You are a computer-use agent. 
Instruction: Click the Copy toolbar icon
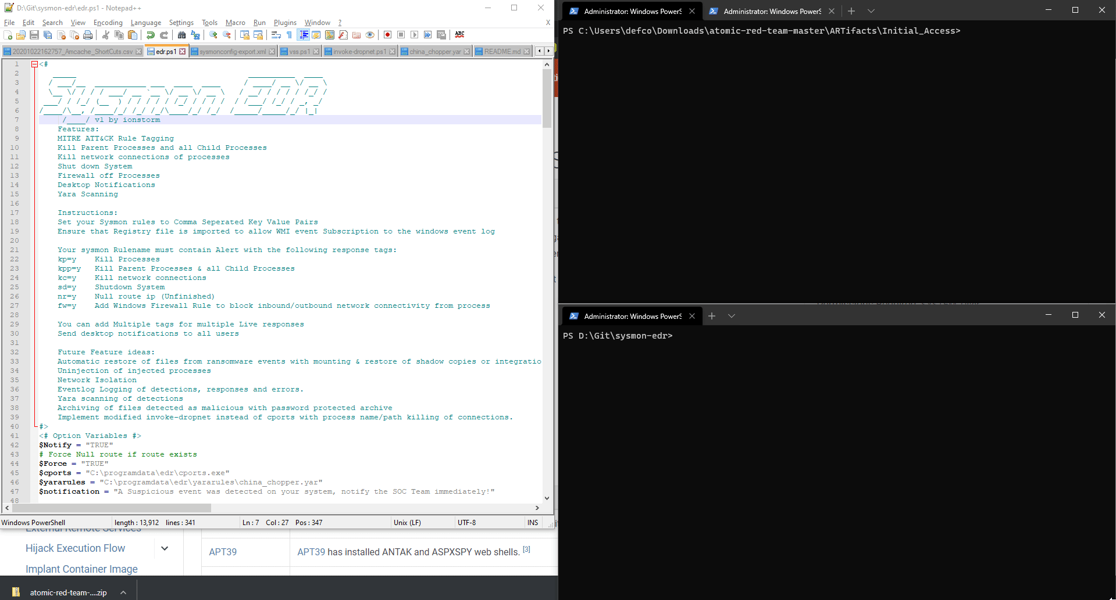point(119,35)
